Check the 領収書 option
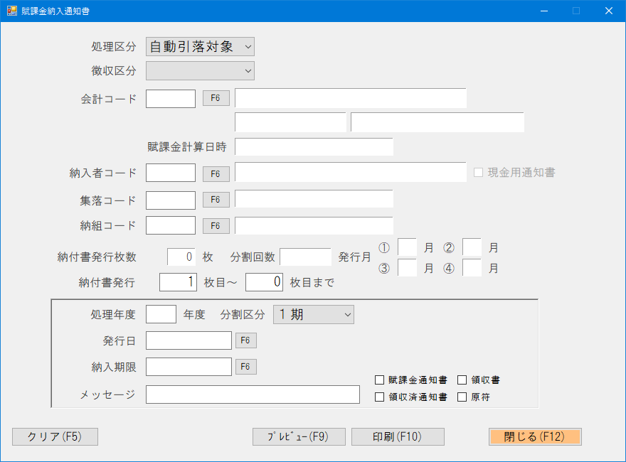The width and height of the screenshot is (626, 462). coord(460,380)
